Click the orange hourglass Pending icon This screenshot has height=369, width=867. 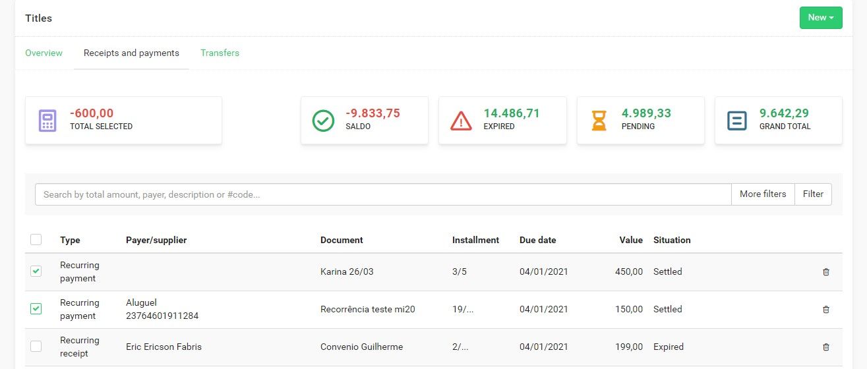[599, 121]
